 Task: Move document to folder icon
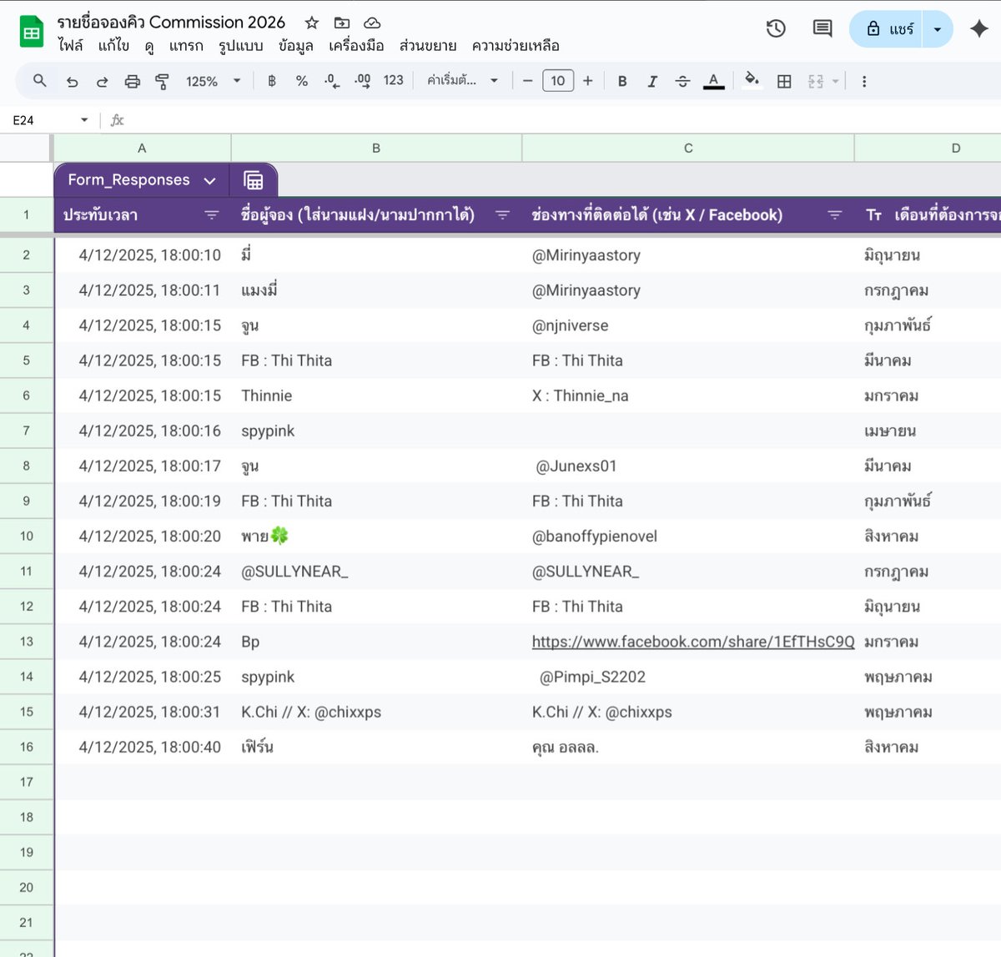tap(342, 23)
